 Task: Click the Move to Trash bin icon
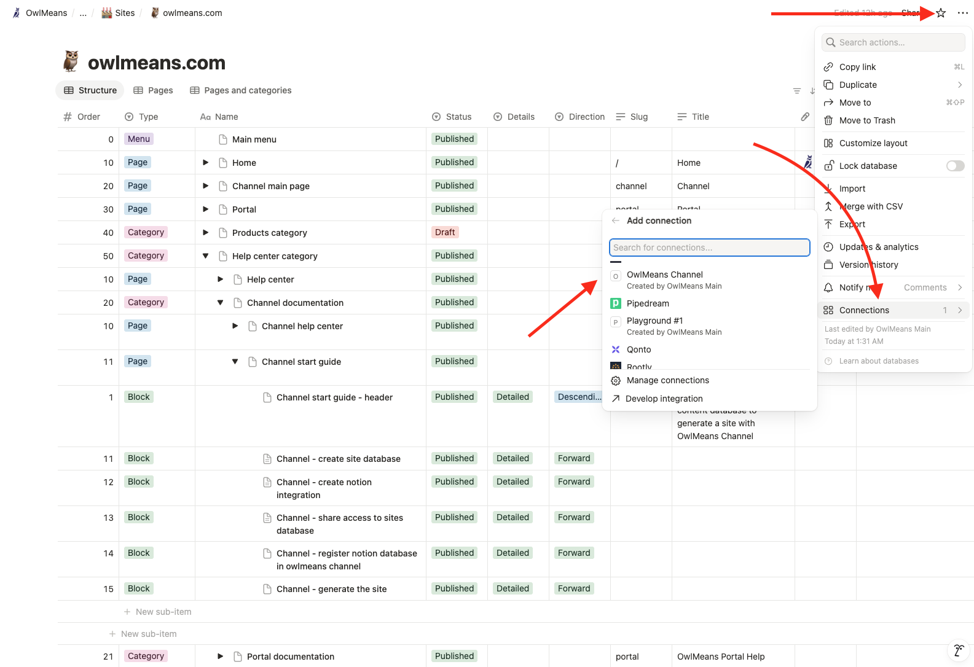[x=828, y=120]
